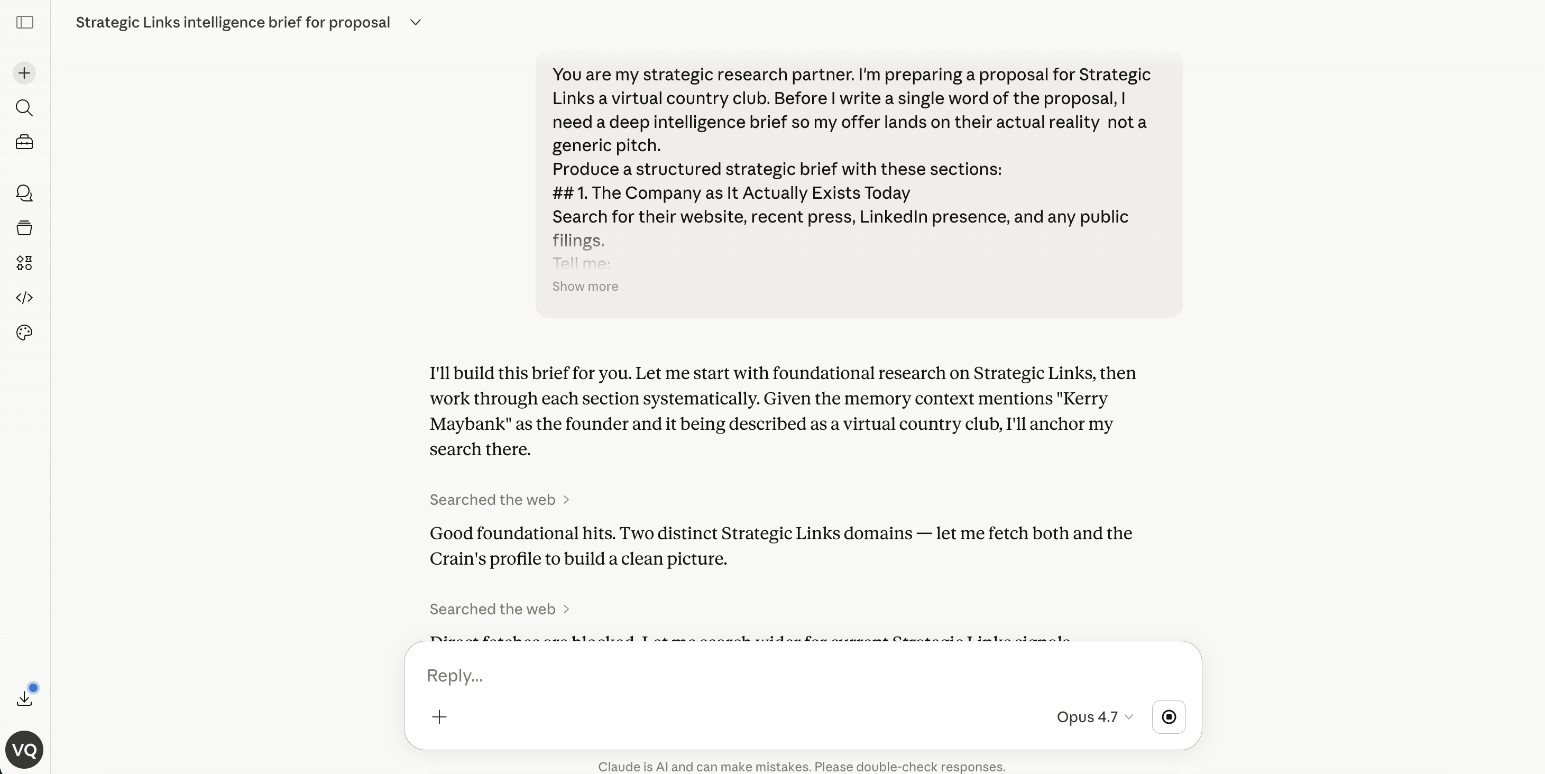Click the Strategic Links conversation title
1545x774 pixels.
[x=233, y=23]
